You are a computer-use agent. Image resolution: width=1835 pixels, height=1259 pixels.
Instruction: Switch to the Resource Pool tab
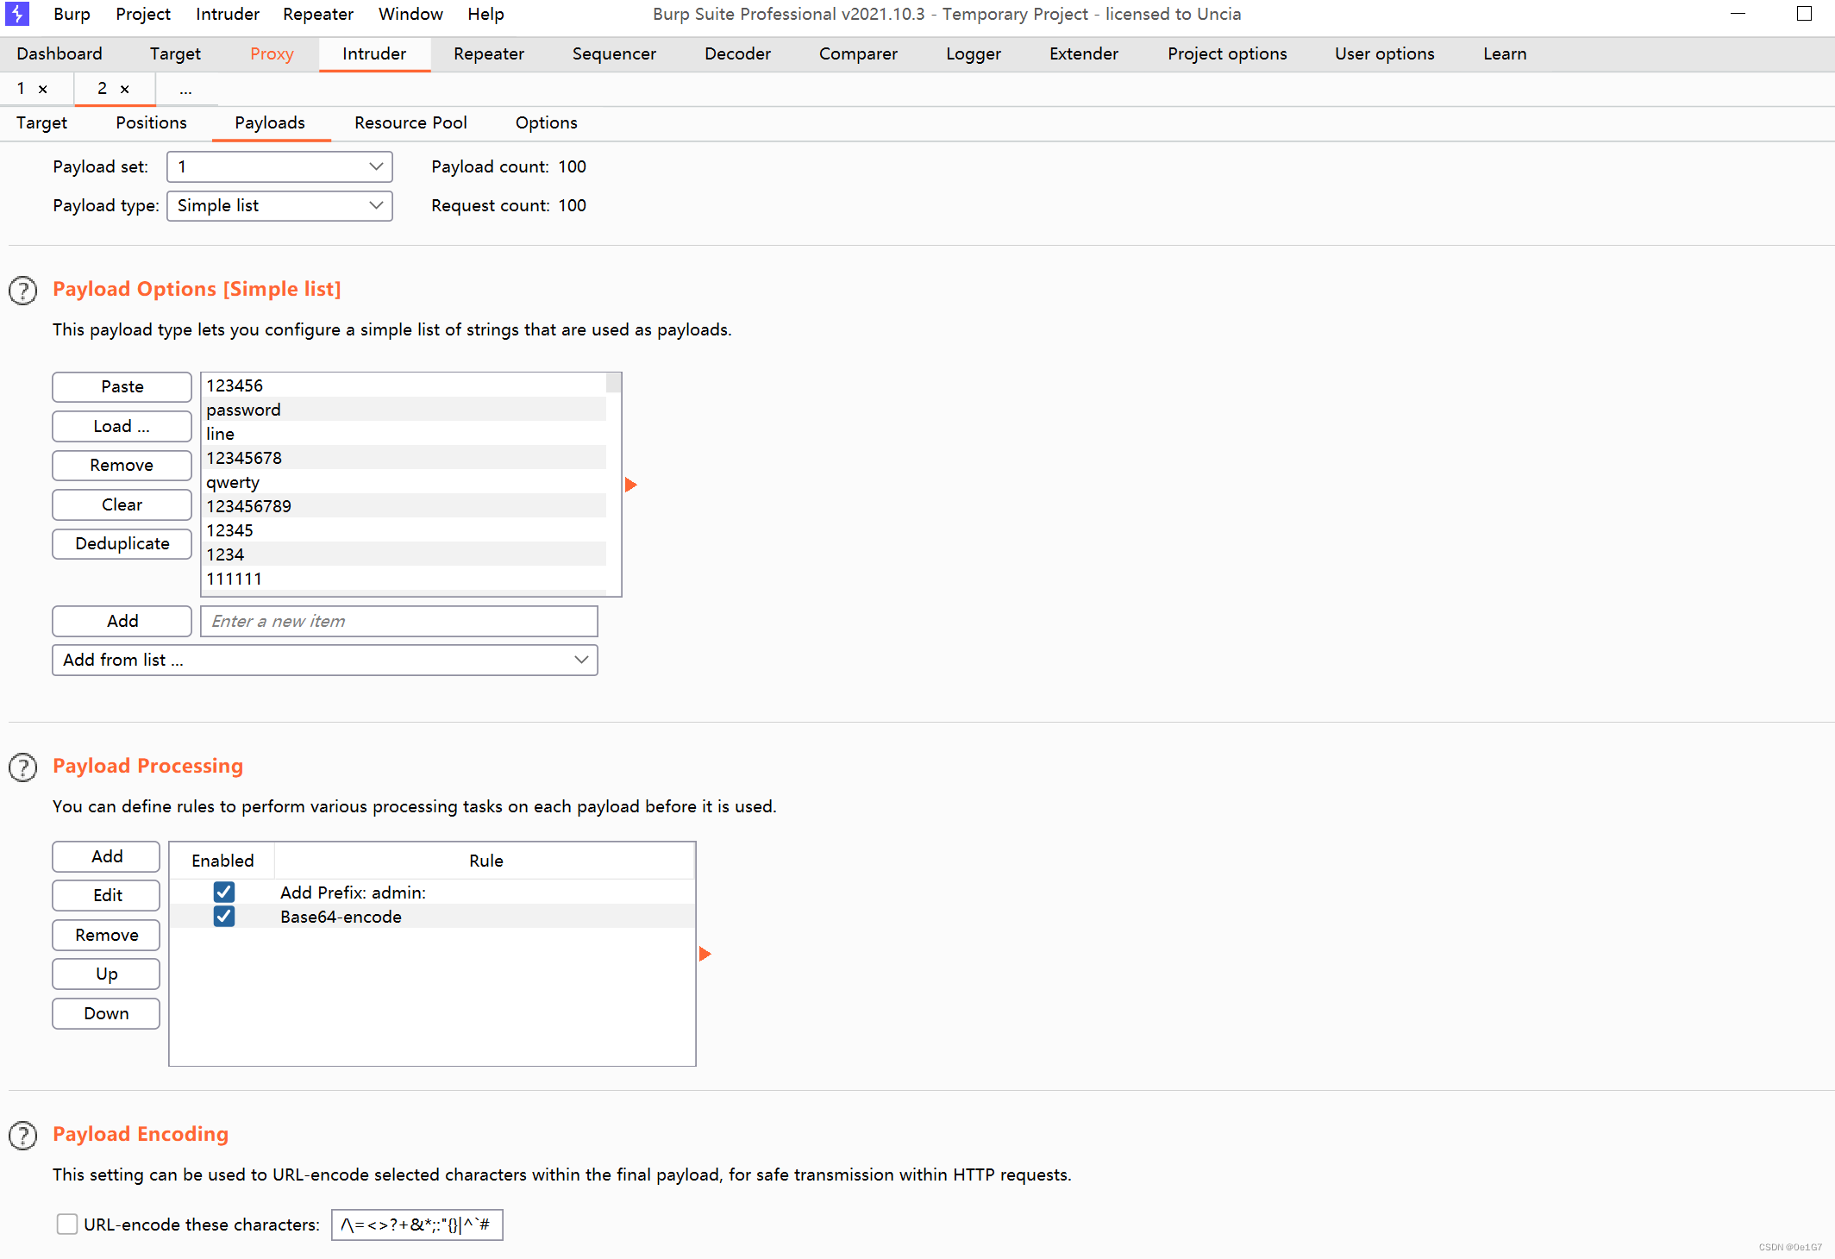tap(410, 122)
